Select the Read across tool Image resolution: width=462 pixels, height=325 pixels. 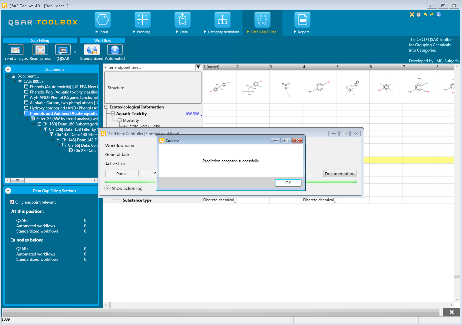click(x=40, y=50)
